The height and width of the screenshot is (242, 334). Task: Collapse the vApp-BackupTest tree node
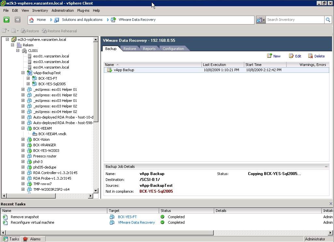[x=23, y=73]
